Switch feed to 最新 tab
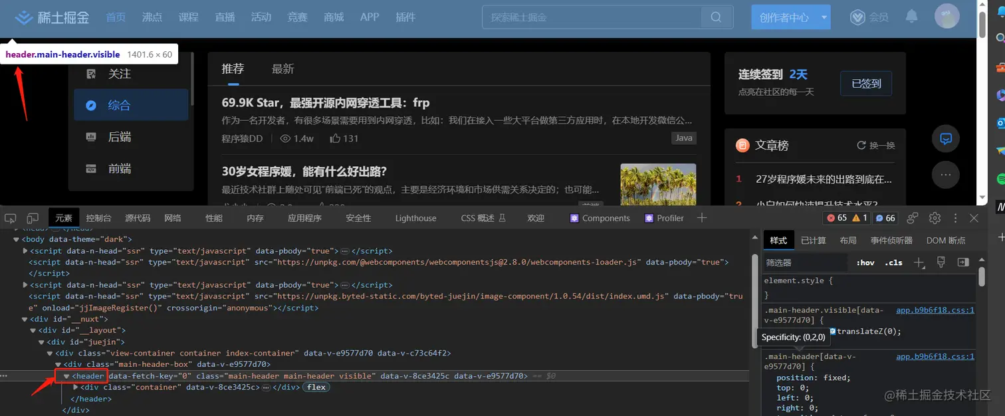This screenshot has width=1005, height=416. click(x=282, y=68)
